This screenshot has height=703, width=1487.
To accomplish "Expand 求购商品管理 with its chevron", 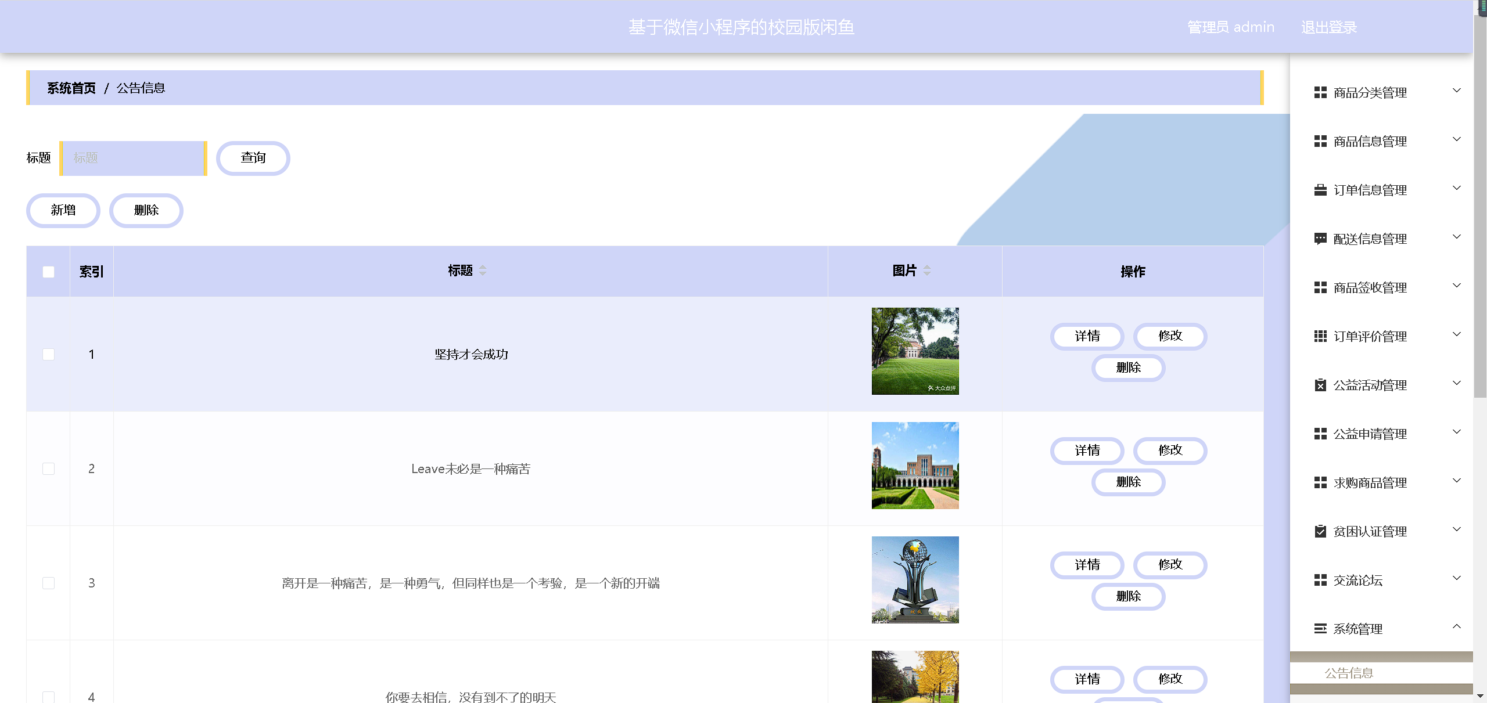I will [x=1457, y=481].
